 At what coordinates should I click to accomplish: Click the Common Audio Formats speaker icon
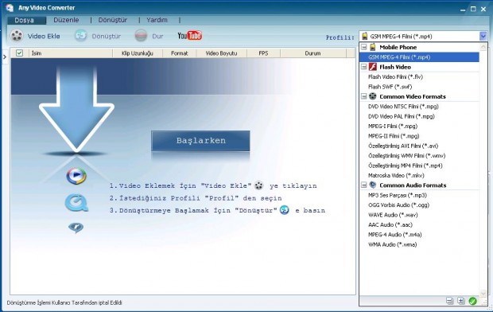(x=373, y=185)
